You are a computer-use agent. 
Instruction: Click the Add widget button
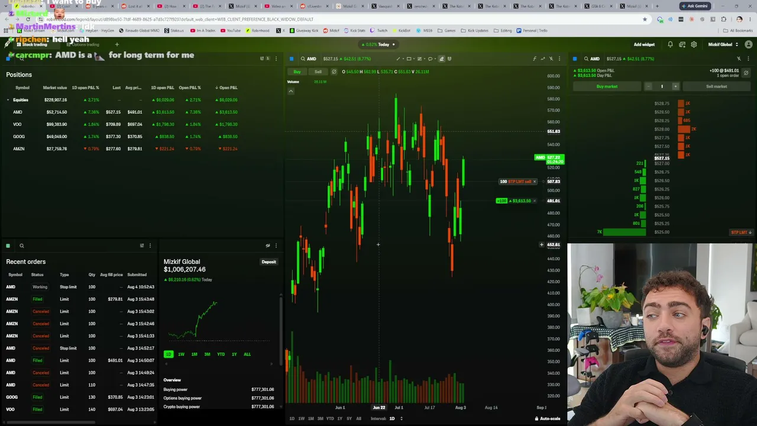point(644,44)
